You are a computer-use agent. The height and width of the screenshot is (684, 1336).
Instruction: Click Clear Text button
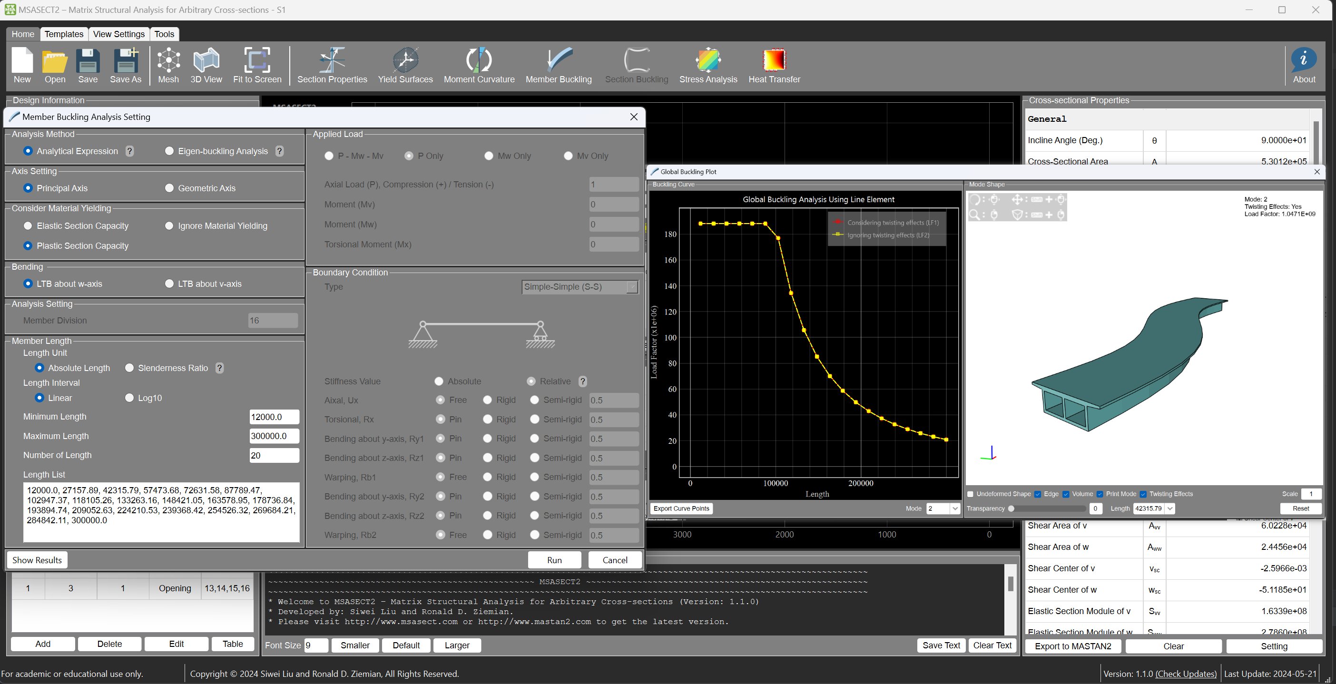(992, 645)
